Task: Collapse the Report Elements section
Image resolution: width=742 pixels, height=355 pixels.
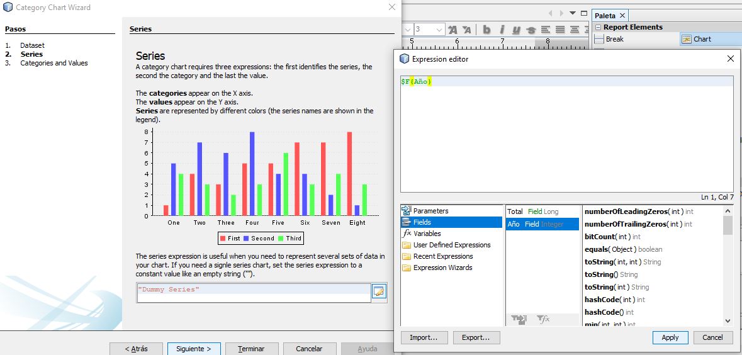Action: click(598, 28)
